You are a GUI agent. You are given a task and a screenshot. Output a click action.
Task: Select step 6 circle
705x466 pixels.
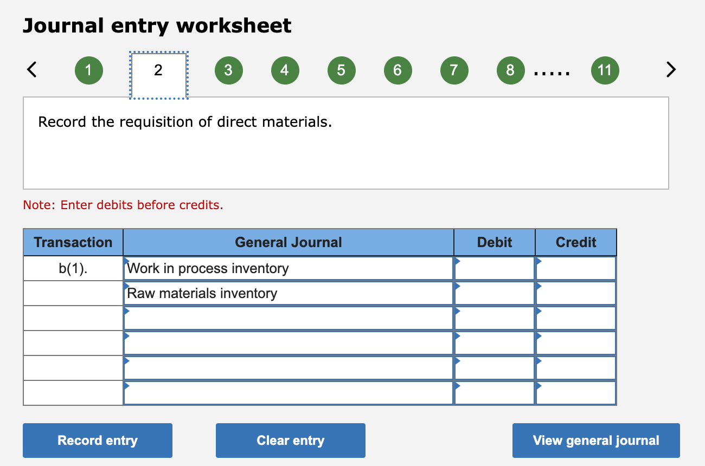[398, 70]
